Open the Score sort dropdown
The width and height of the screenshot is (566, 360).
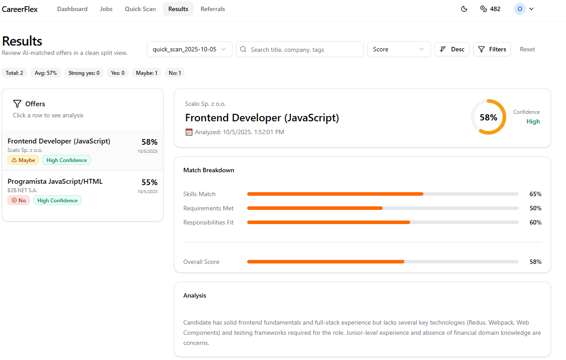click(x=398, y=49)
